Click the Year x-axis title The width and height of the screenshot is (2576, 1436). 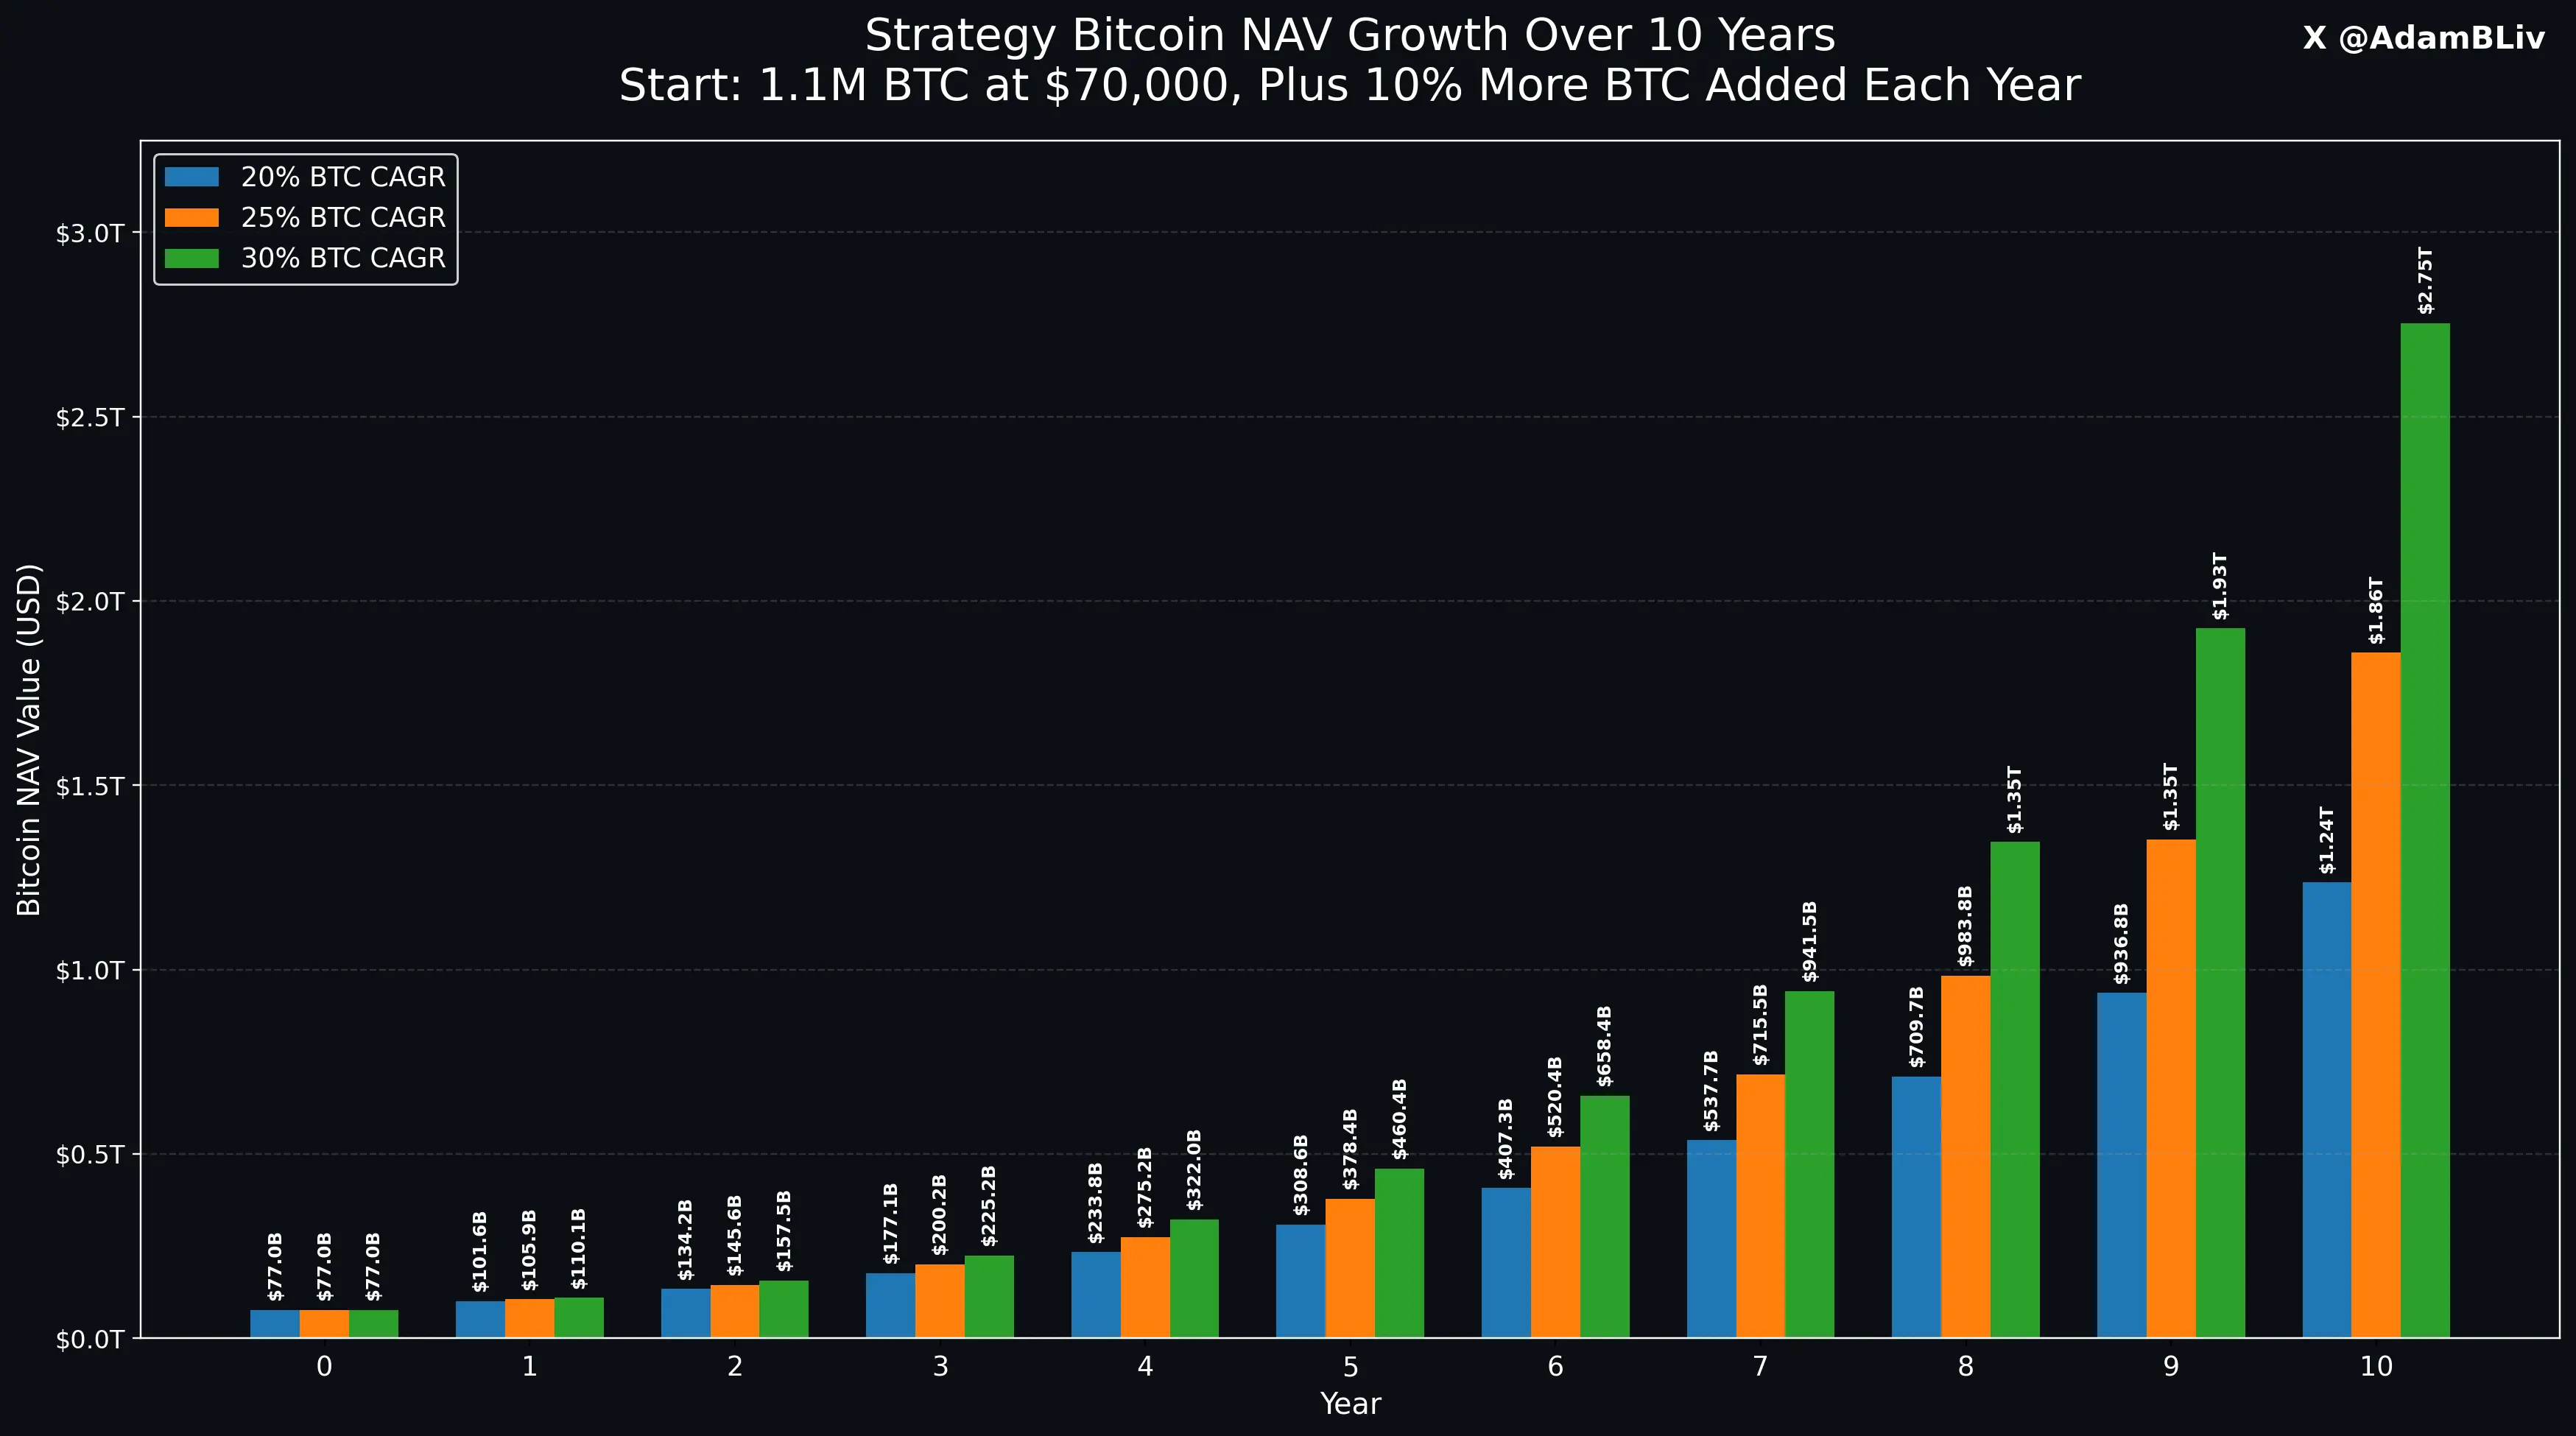pos(1350,1404)
